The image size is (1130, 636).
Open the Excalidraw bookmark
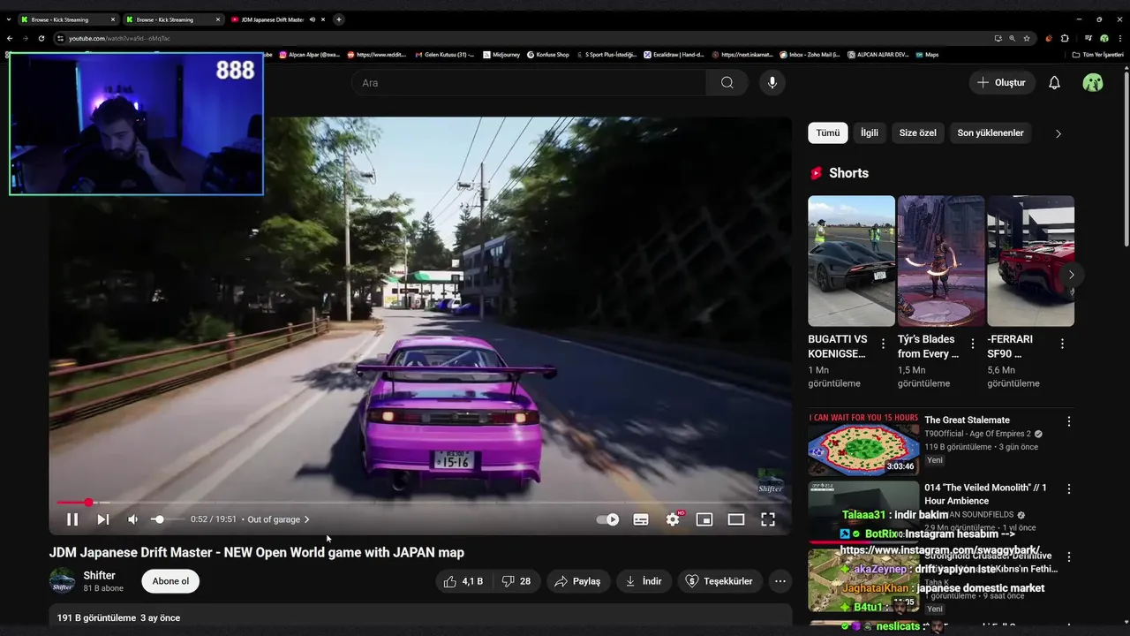click(674, 55)
